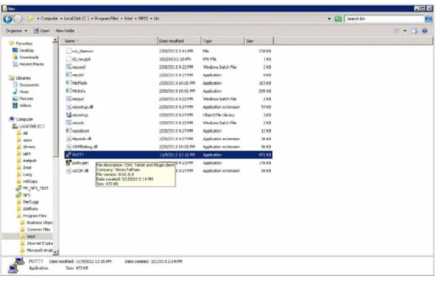Click the micput batch file name
Viewport: 435px width, 281px height.
77,99
